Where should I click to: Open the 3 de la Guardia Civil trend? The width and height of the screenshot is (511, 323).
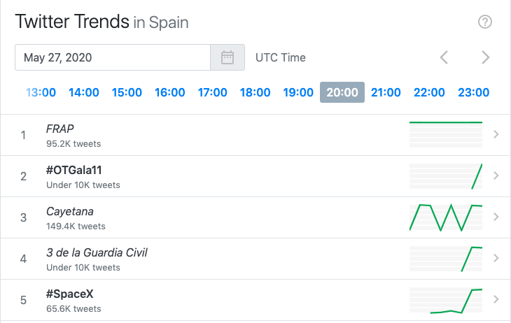(97, 252)
